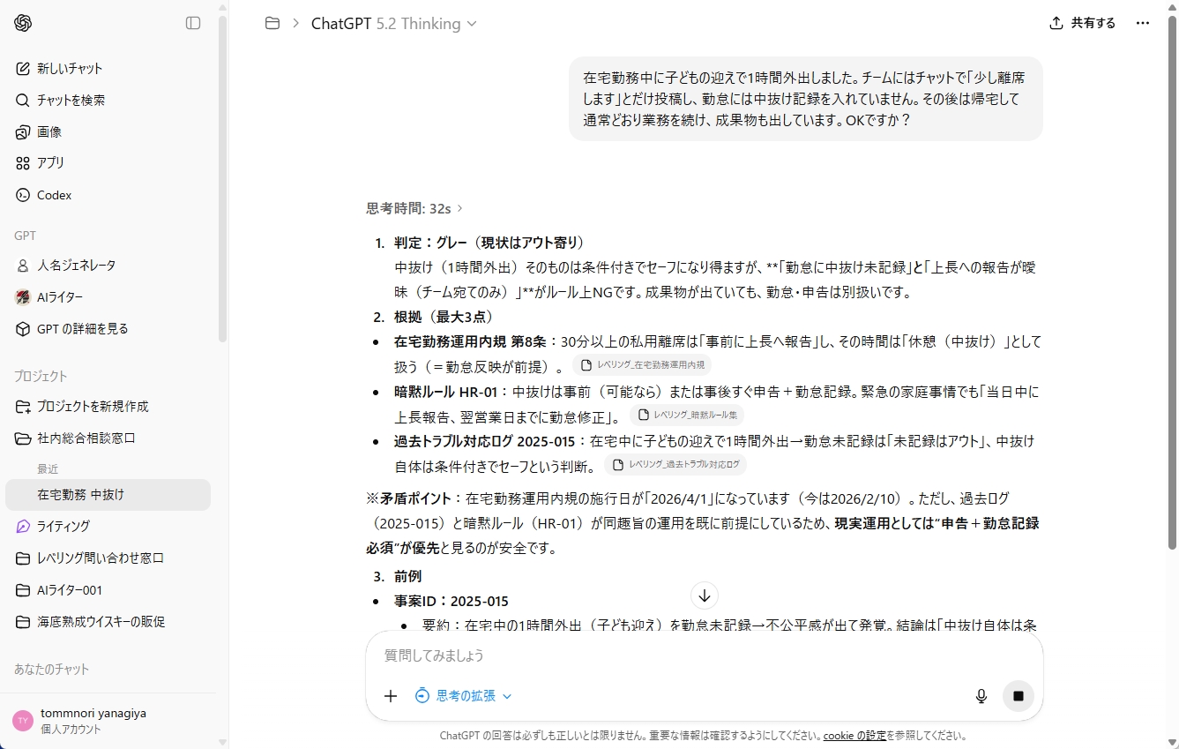
Task: Click the GPT の詳細を見る cube icon
Action: pos(23,329)
